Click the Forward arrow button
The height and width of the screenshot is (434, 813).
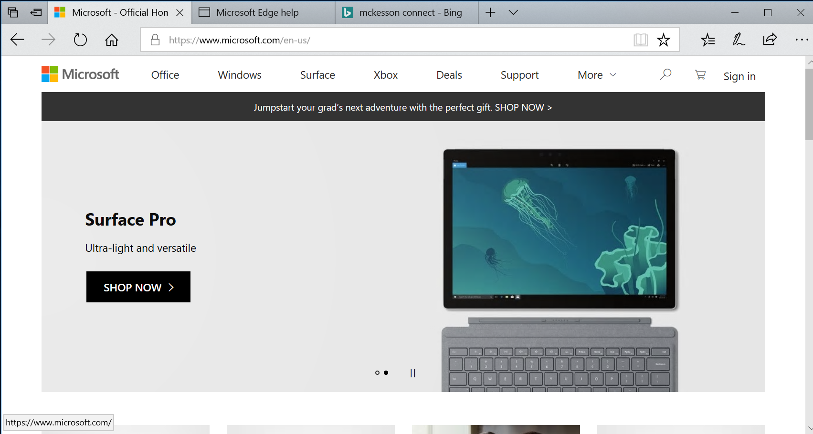coord(48,40)
